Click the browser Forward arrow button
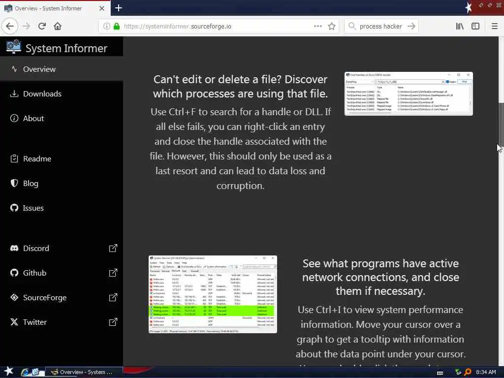 coord(26,26)
